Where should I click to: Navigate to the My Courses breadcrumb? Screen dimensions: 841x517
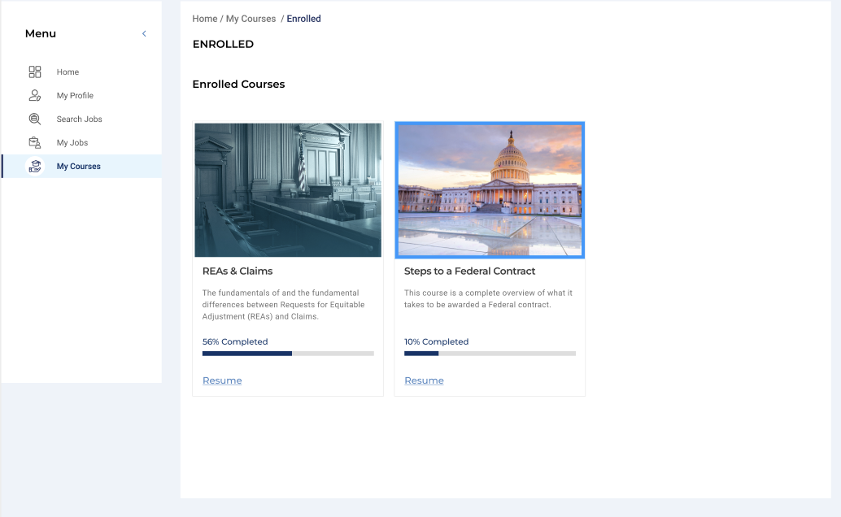coord(251,19)
